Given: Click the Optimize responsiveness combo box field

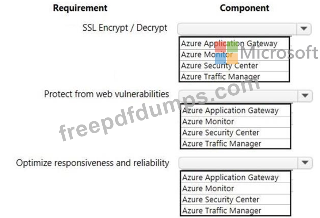Looking at the screenshot, I should [245, 162].
